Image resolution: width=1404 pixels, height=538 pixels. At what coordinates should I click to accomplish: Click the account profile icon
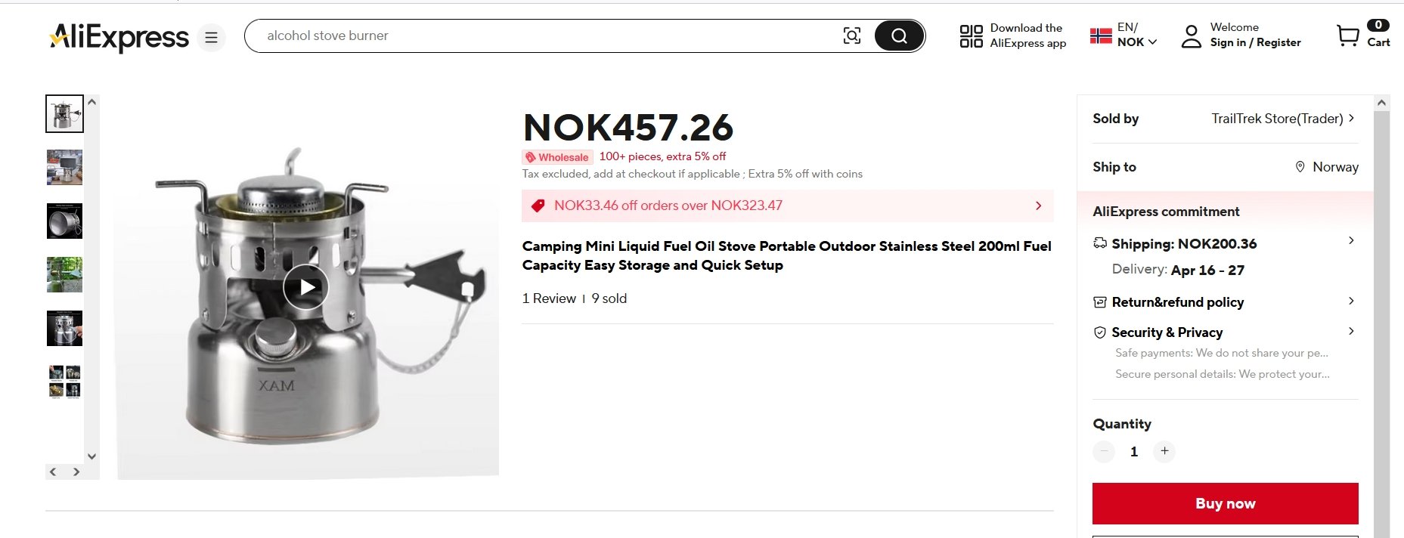[x=1192, y=36]
